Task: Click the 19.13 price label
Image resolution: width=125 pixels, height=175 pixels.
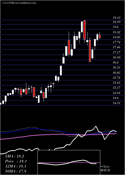Action: pos(116,18)
